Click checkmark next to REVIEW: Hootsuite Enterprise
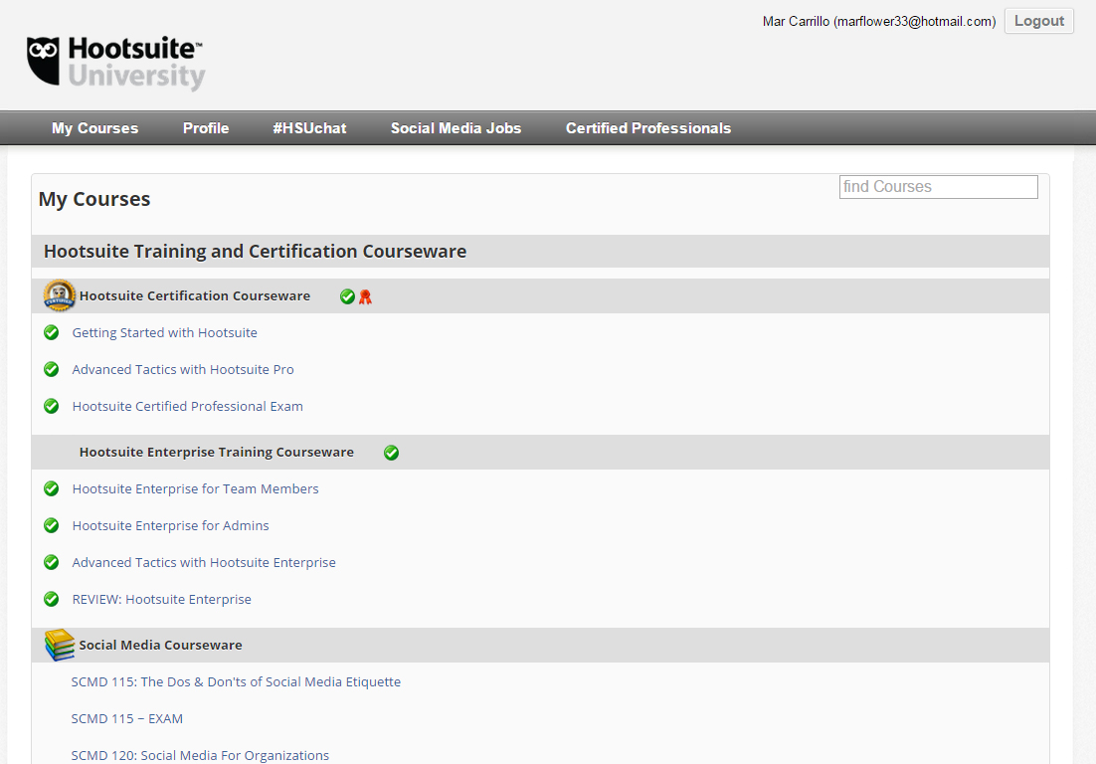Viewport: 1096px width, 764px height. coord(52,600)
